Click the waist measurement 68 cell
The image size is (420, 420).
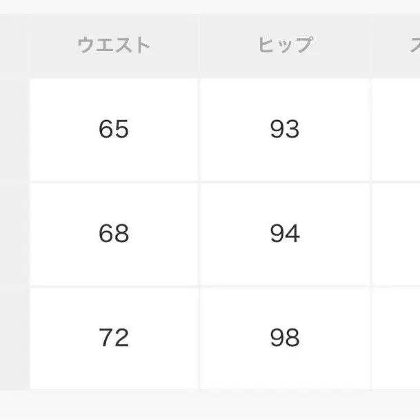114,234
